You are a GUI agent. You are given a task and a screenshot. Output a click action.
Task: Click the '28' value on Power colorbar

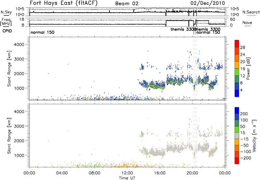pyautogui.click(x=242, y=47)
